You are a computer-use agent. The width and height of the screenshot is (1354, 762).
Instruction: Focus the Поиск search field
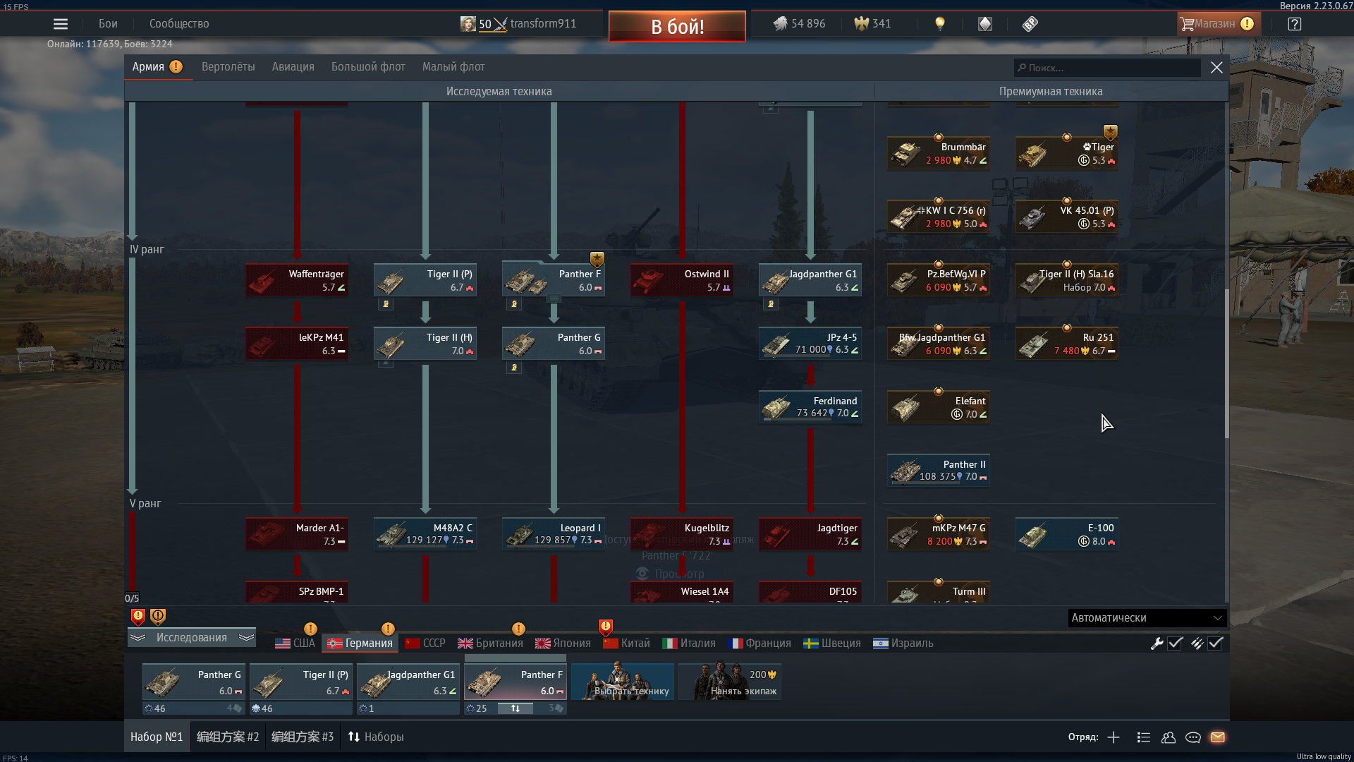pyautogui.click(x=1107, y=68)
